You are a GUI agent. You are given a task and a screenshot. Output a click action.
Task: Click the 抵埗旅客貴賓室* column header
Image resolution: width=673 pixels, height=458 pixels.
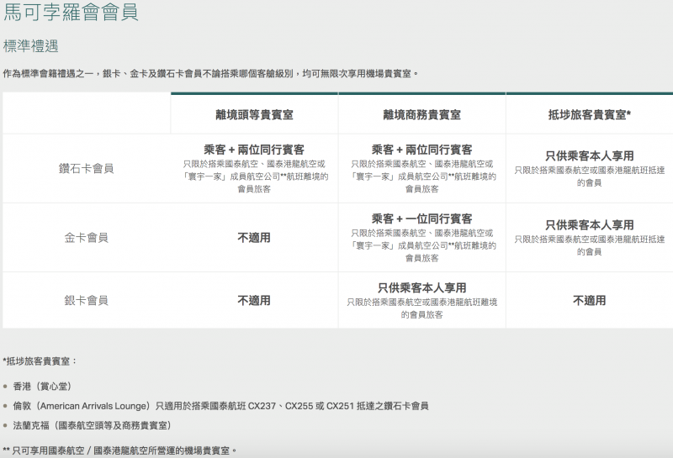click(x=590, y=114)
